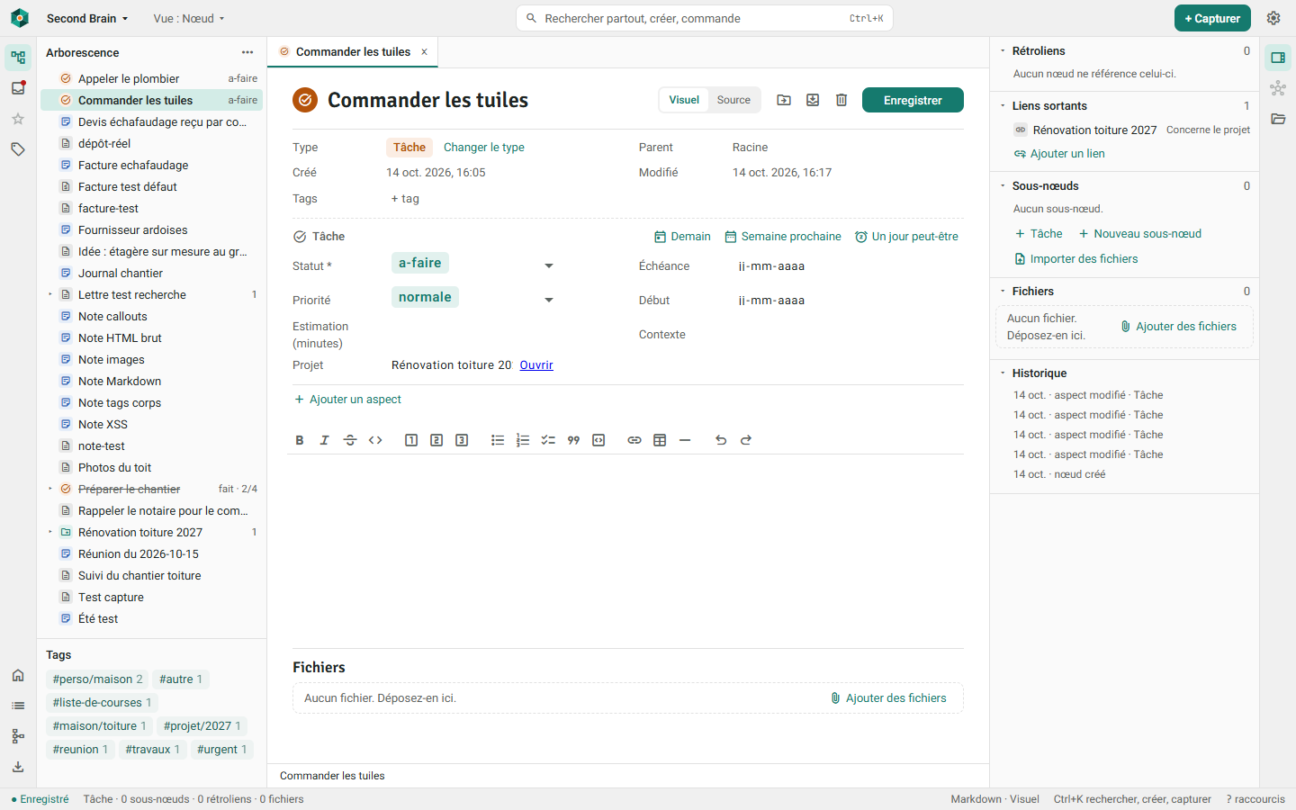Click the Enregistrer button
This screenshot has height=810, width=1296.
coord(913,100)
